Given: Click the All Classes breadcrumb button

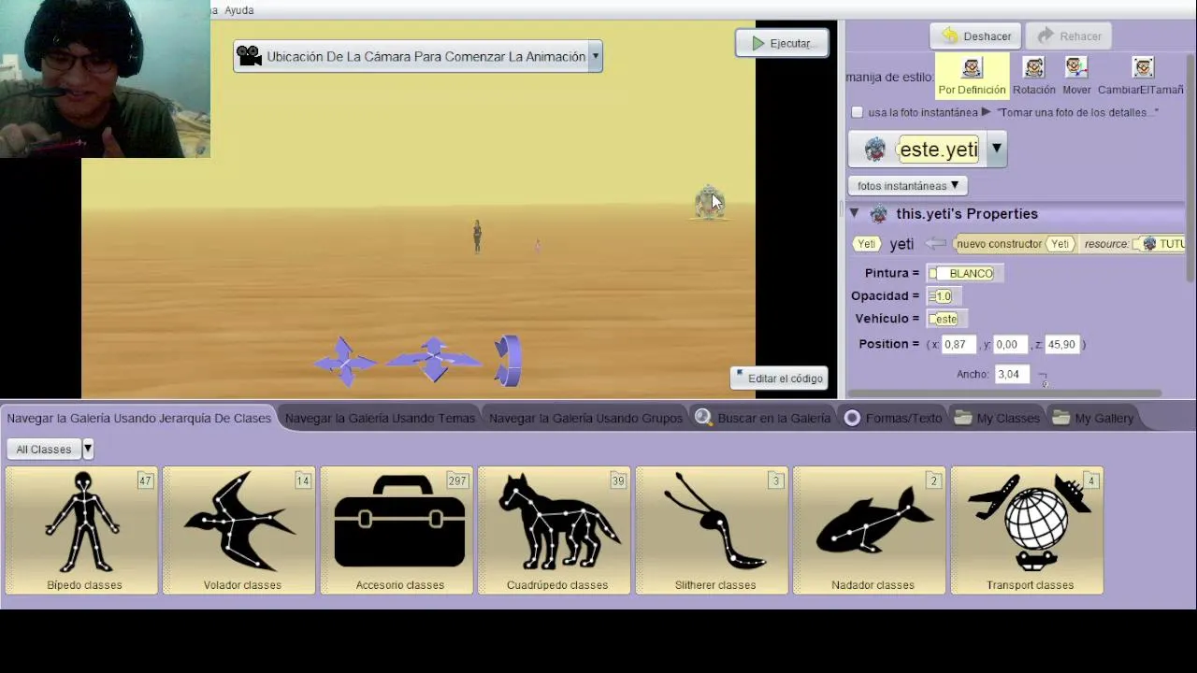Looking at the screenshot, I should (43, 450).
